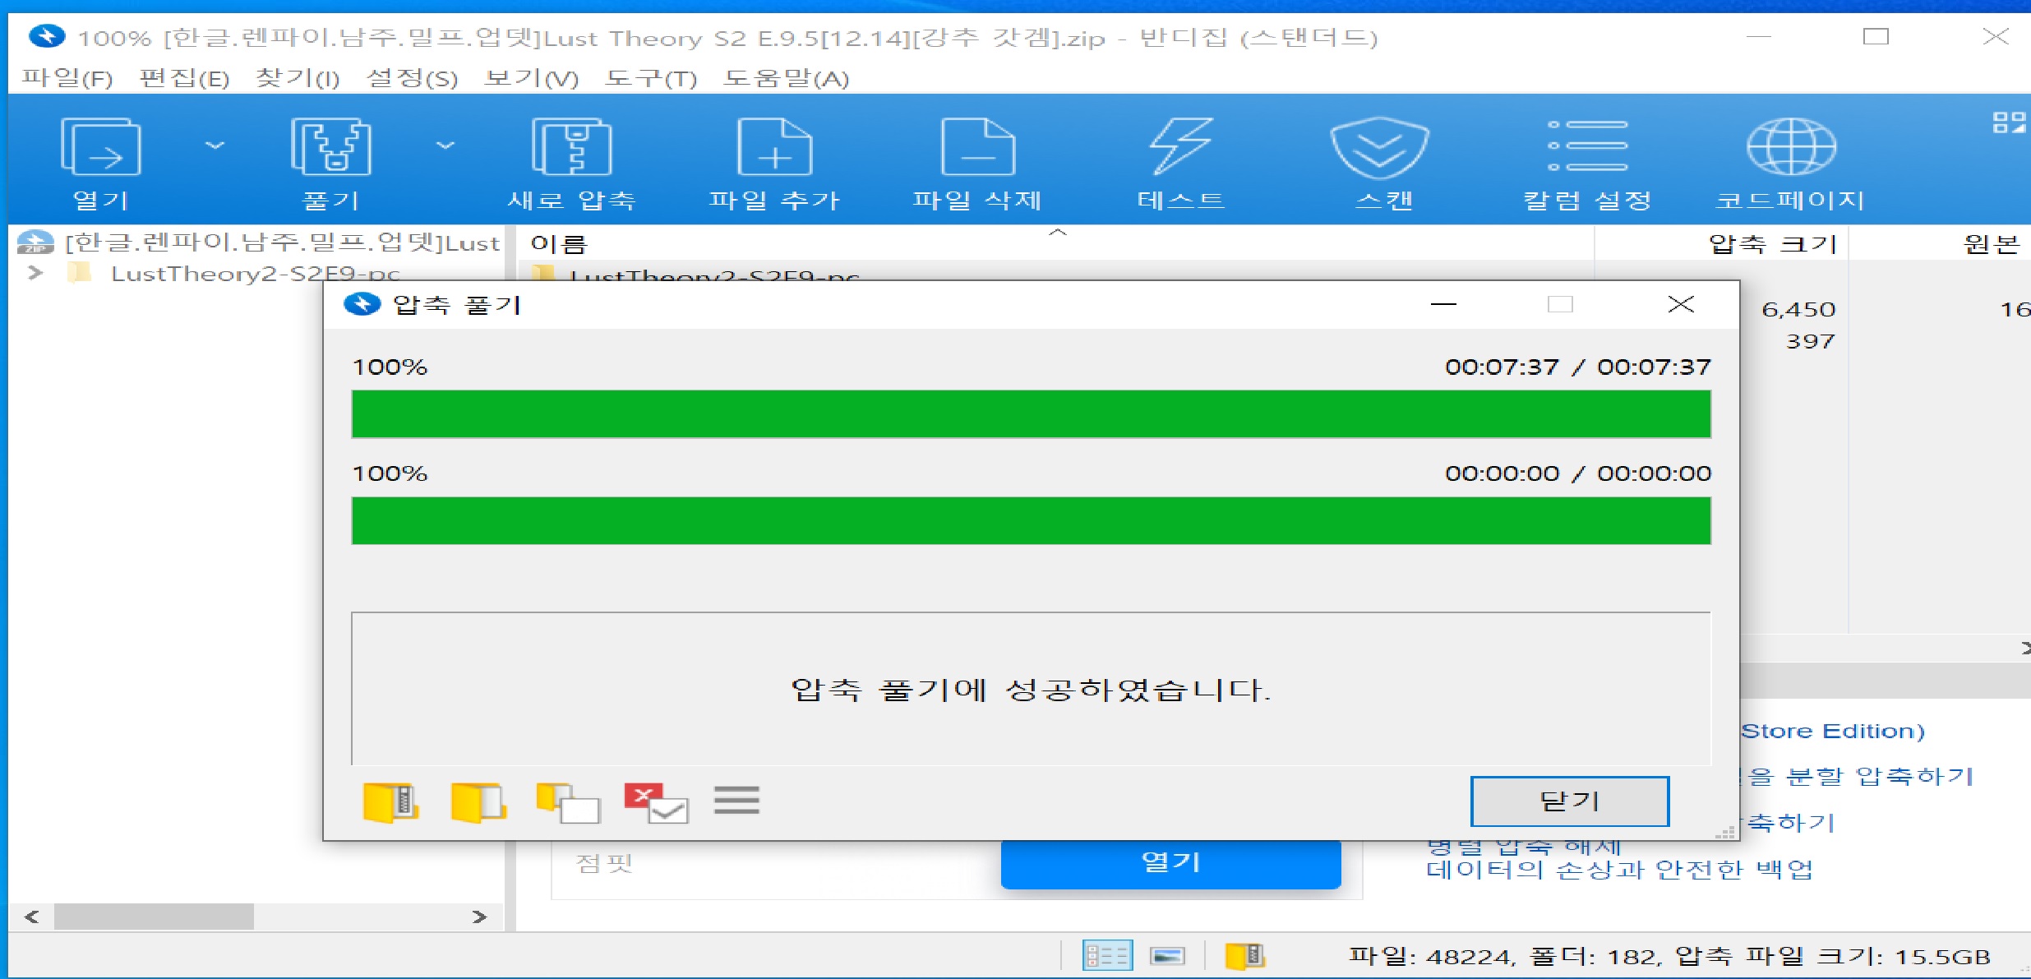Open the 도구(T) menu
Image resolution: width=2031 pixels, height=979 pixels.
pyautogui.click(x=650, y=79)
